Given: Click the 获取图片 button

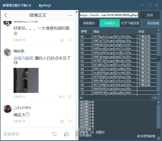Looking at the screenshot, I should pos(89,23).
